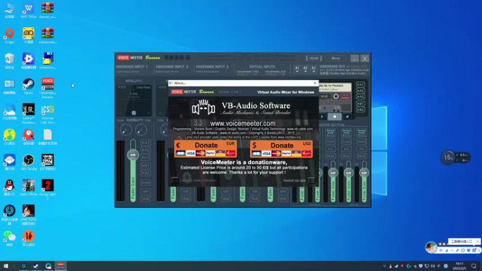The width and height of the screenshot is (482, 271).
Task: Select input device for Hardware Input 3
Action: [207, 72]
